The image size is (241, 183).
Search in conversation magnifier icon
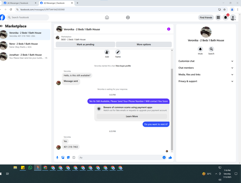211,49
